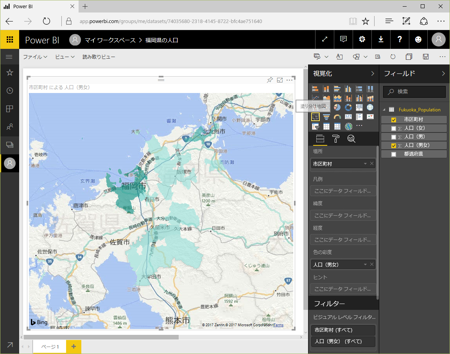Choose the stacked area chart visual

pyautogui.click(x=337, y=98)
